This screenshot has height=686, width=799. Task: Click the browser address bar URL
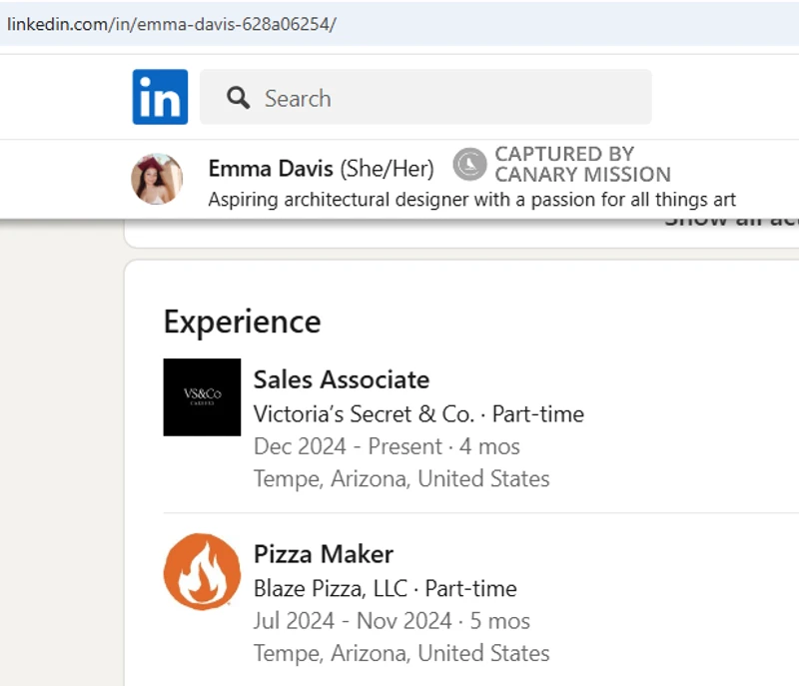[172, 24]
